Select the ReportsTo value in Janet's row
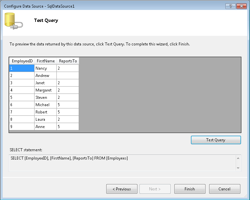This screenshot has height=200, width=250. 68,83
